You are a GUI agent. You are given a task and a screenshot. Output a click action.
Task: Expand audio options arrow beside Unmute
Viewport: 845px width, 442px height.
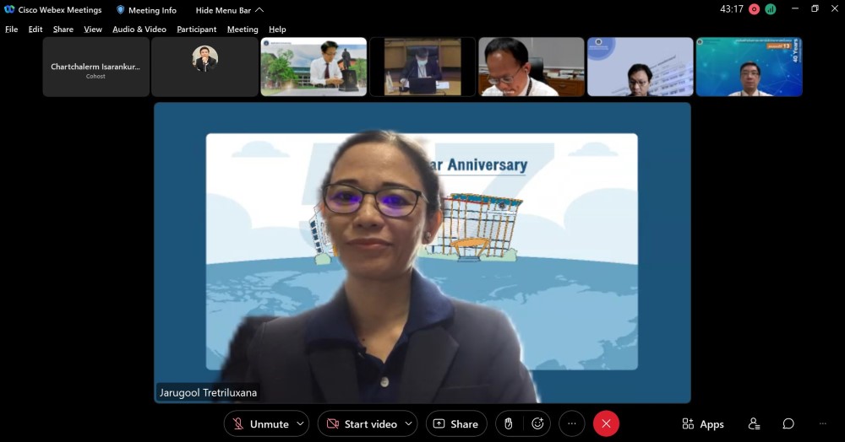coord(300,423)
